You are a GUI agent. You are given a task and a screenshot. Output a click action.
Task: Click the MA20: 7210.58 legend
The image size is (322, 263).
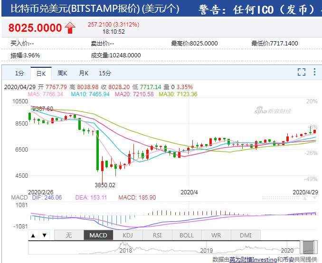(x=134, y=94)
